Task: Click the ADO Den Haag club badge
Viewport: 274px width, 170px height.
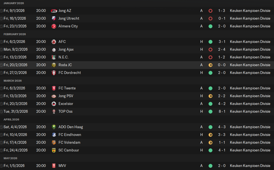Action: [x=54, y=127]
